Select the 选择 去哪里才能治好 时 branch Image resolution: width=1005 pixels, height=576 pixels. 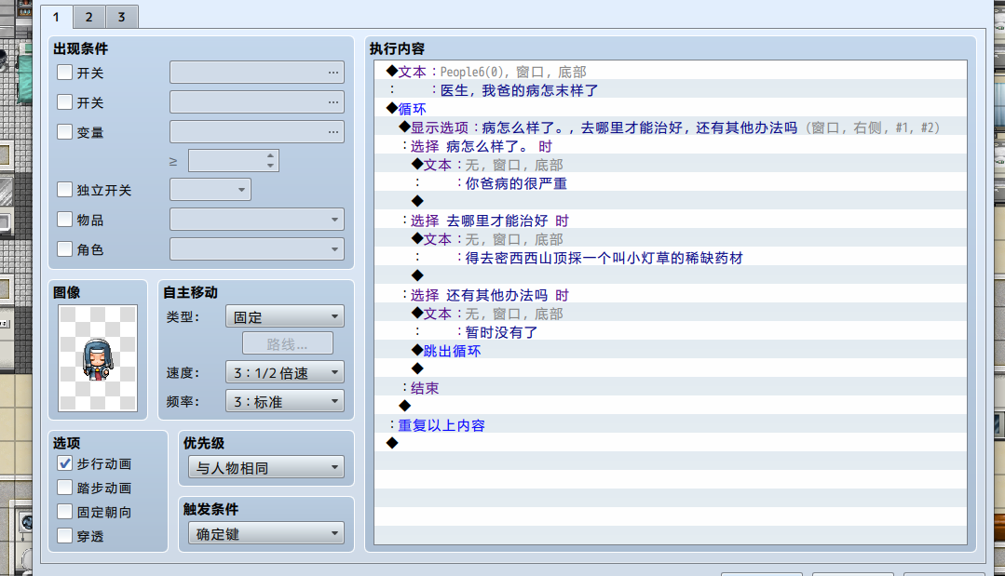[671, 221]
